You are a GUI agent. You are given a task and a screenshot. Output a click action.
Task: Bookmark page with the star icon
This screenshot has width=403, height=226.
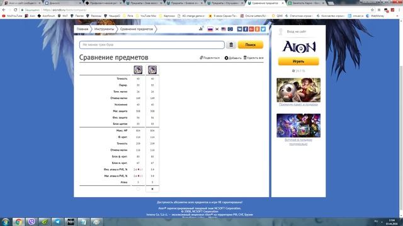coord(372,10)
